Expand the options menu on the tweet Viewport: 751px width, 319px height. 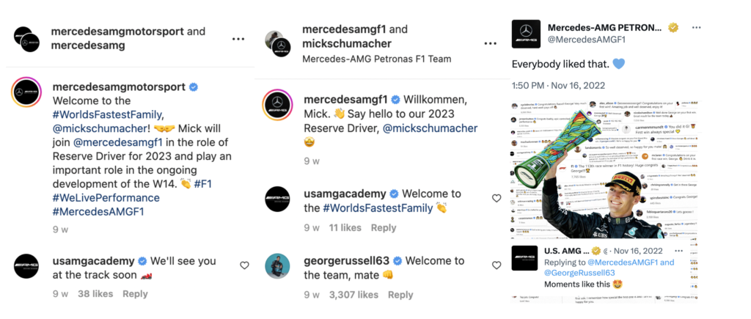coord(695,27)
